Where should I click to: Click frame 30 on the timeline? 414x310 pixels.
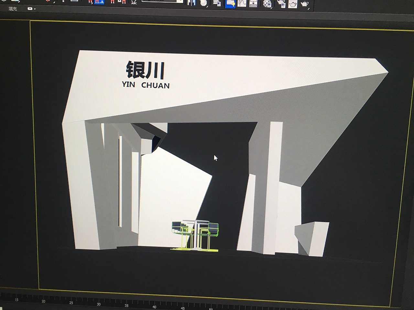[99, 304]
